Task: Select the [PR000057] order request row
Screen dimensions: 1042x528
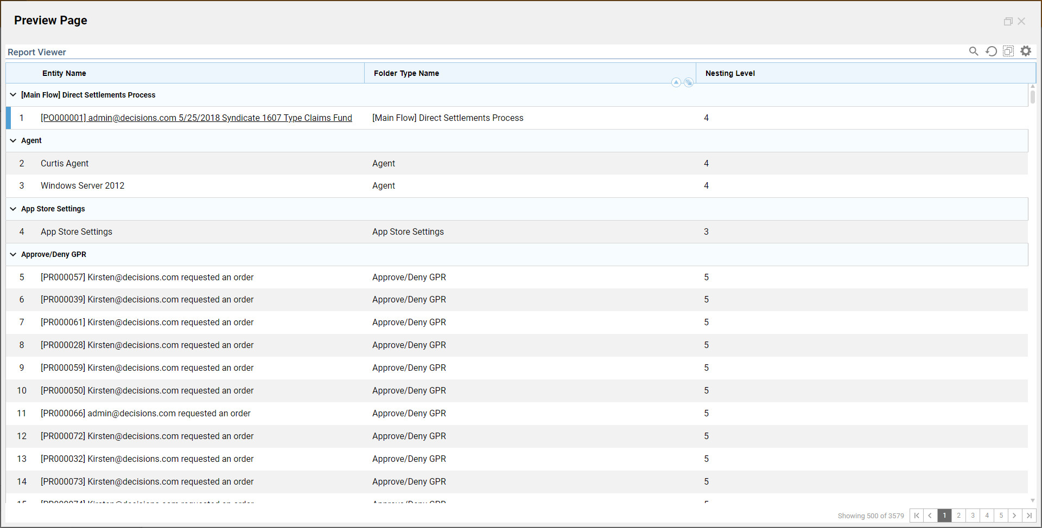Action: coord(517,277)
